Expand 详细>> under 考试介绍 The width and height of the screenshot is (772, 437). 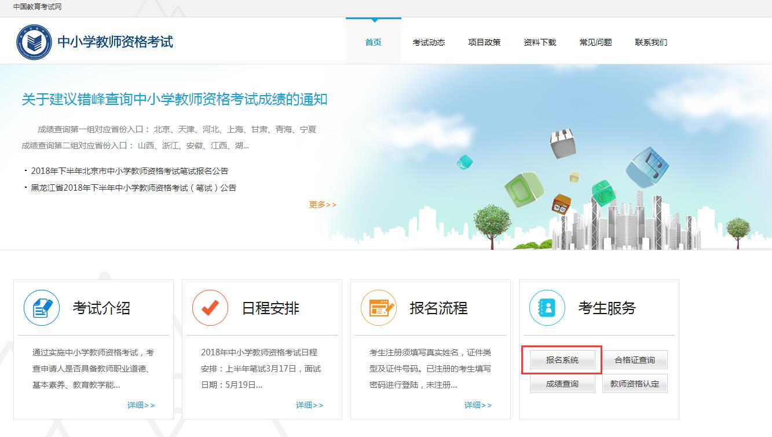(141, 405)
